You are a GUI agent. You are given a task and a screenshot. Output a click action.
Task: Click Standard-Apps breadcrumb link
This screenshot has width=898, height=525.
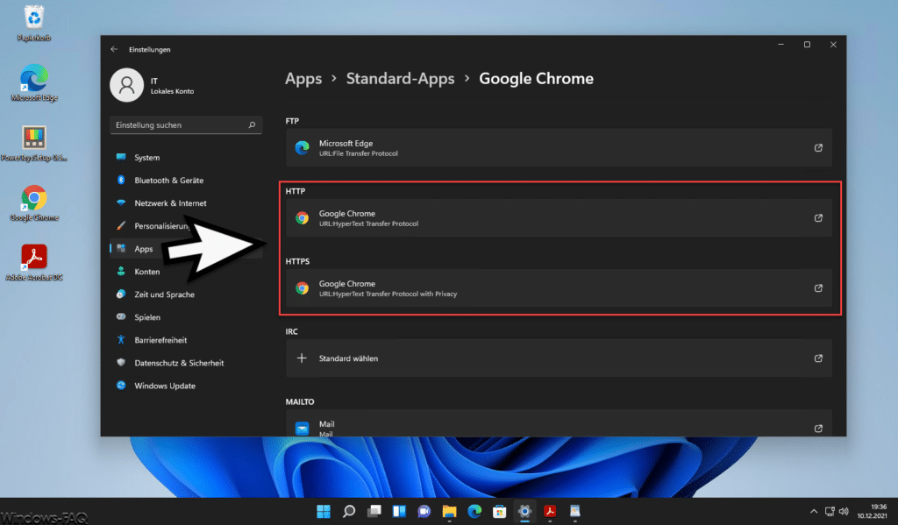click(400, 78)
